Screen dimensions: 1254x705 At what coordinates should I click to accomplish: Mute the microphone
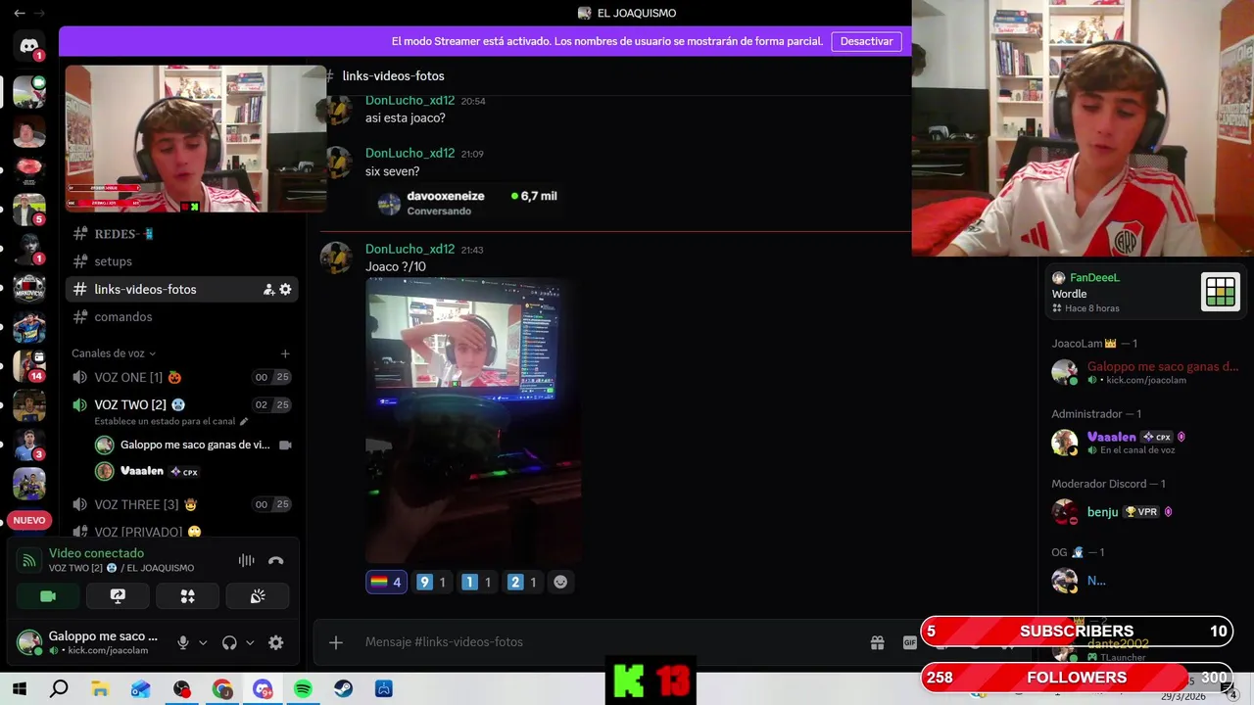(182, 643)
